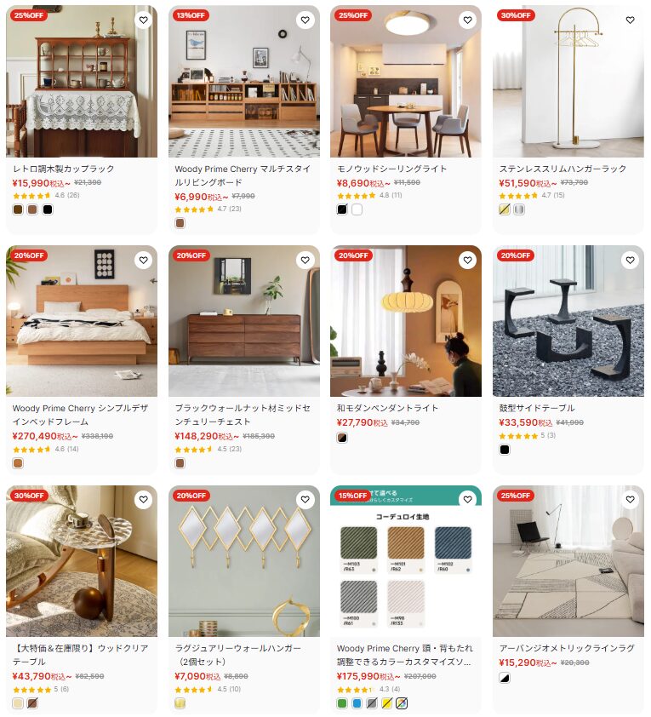Choose green fabric swatch for customizable sofa
The height and width of the screenshot is (717, 651).
tap(342, 703)
